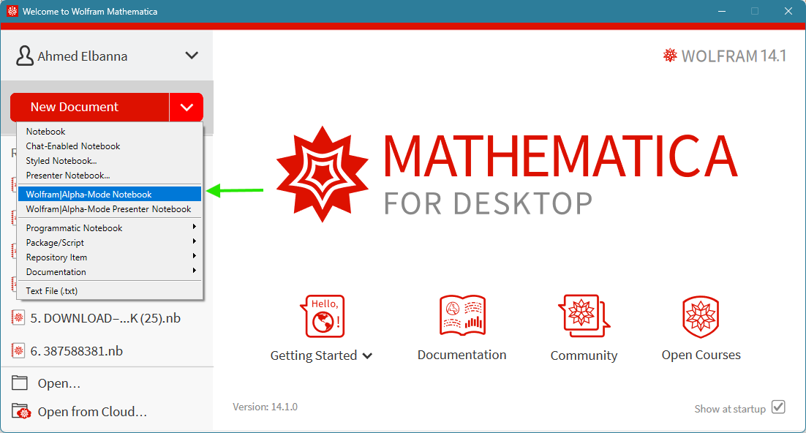Screen dimensions: 806x433
Task: Click the Wolfram spikey icon in title bar
Action: pos(12,11)
